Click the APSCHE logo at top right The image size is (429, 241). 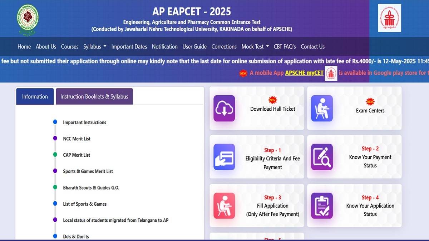pyautogui.click(x=389, y=18)
